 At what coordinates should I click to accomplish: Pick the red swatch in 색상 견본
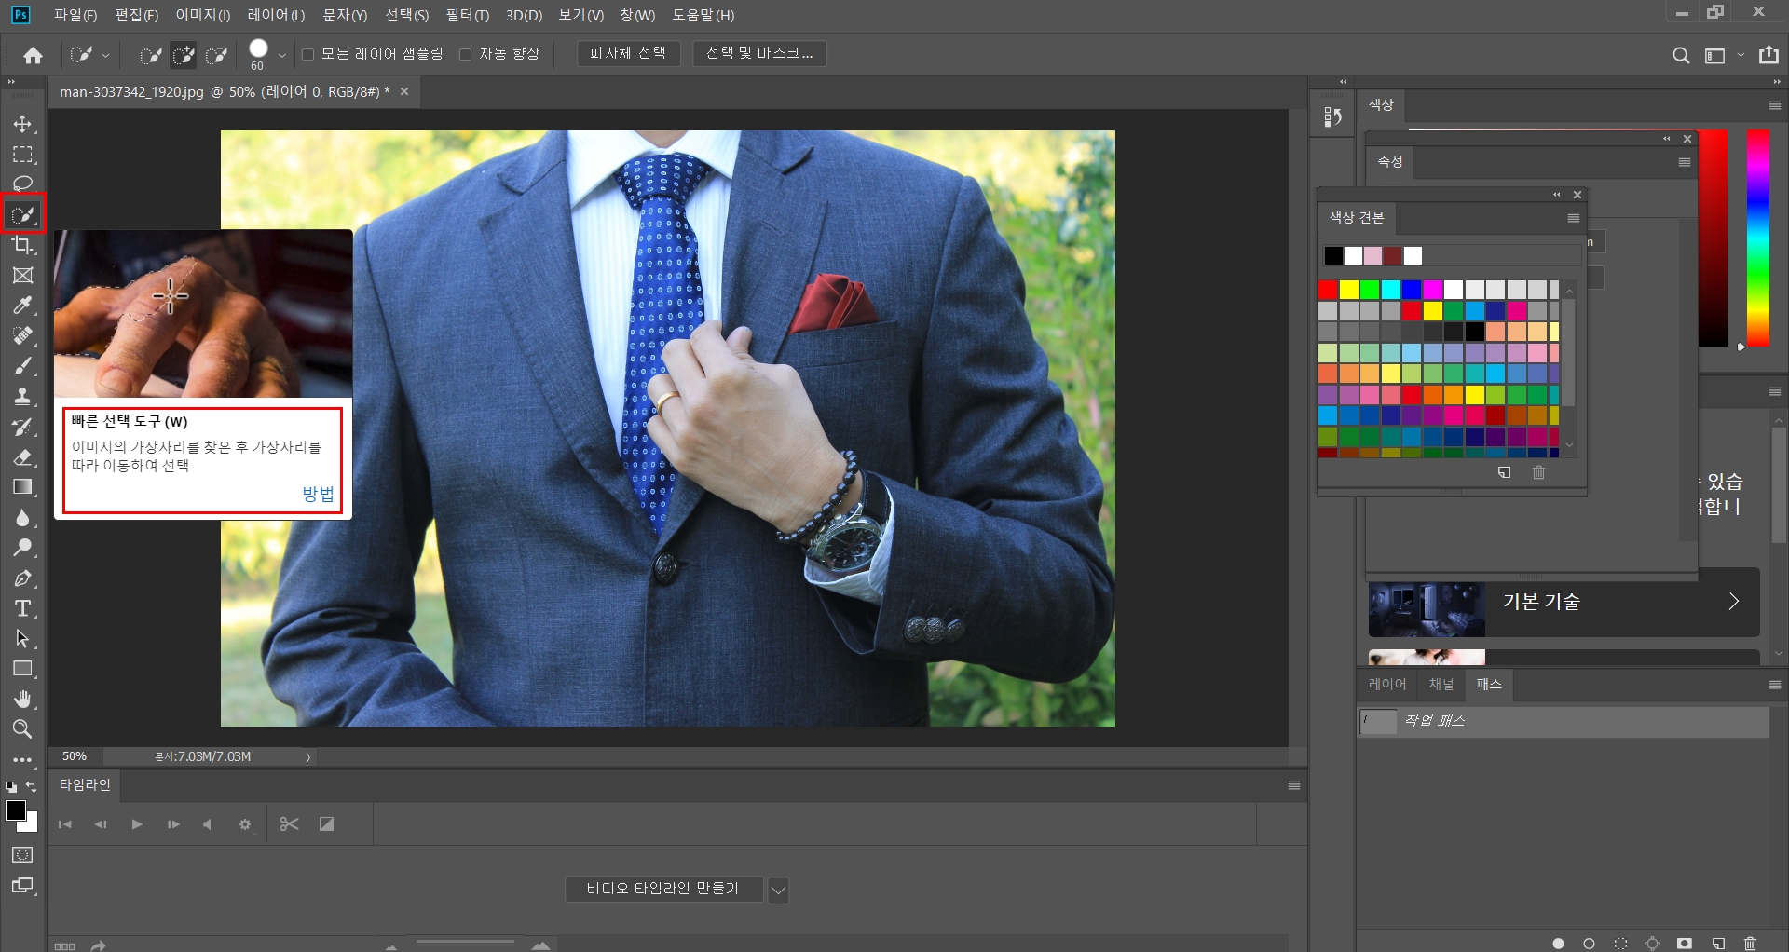(1328, 290)
